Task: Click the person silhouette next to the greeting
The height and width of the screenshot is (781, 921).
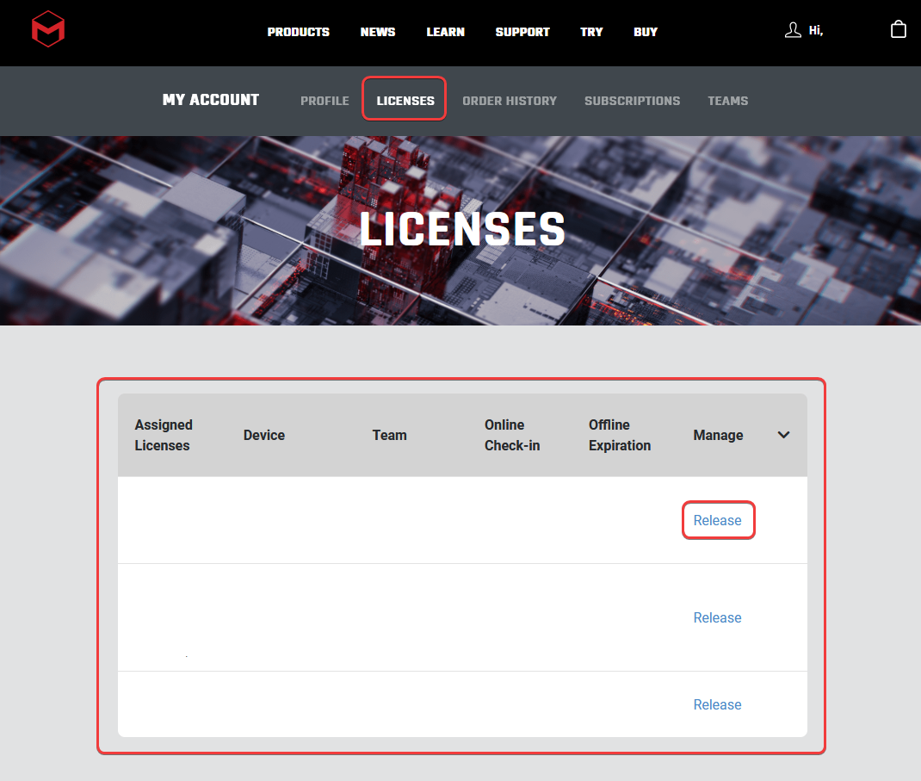Action: 792,28
